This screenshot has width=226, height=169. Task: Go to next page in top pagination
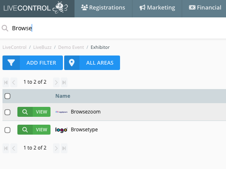[56, 82]
